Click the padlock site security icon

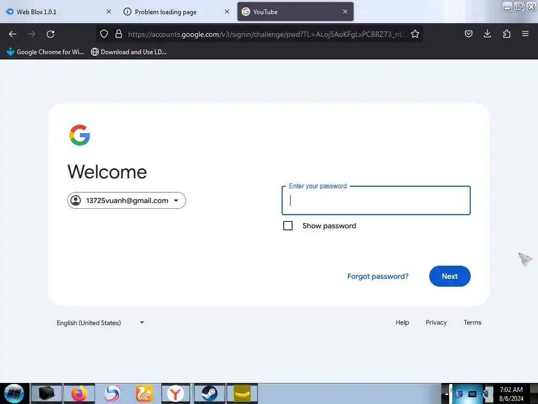(119, 34)
